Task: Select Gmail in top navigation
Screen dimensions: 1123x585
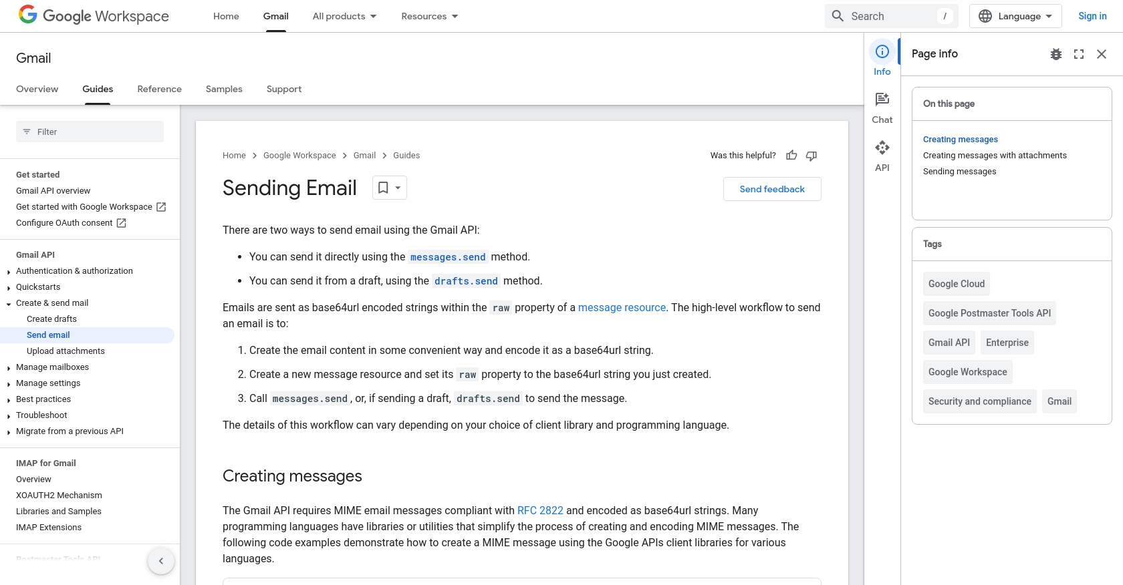Action: (276, 16)
